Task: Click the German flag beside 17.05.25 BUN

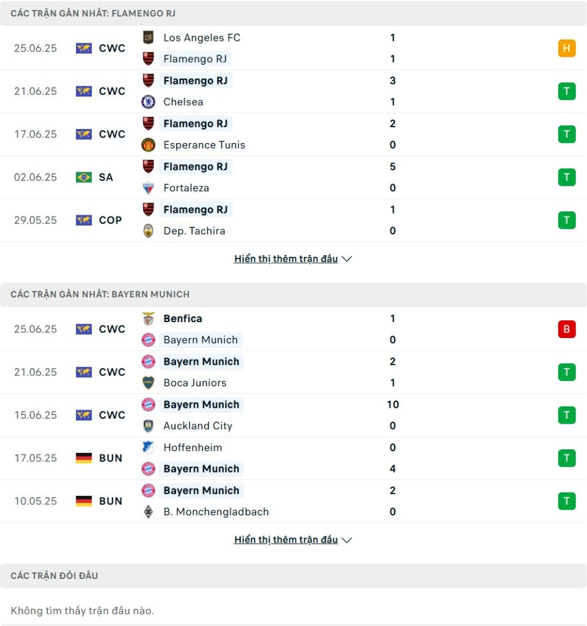Action: tap(83, 458)
